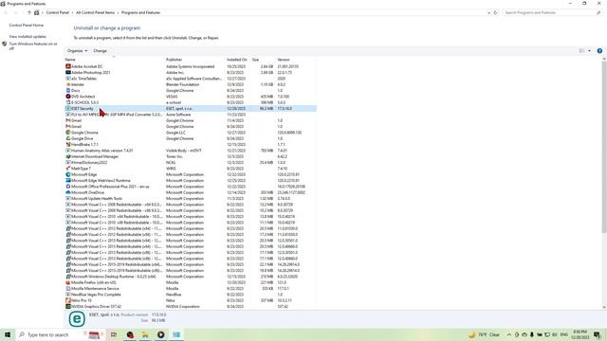This screenshot has height=341, width=607.
Task: Select the Docs program icon
Action: (68, 91)
